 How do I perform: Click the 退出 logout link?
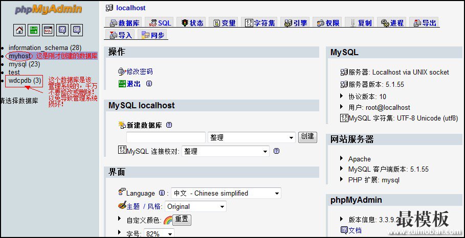point(134,84)
